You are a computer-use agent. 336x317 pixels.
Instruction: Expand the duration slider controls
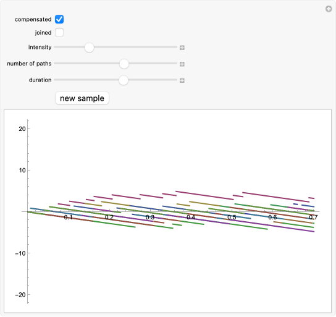tap(182, 80)
